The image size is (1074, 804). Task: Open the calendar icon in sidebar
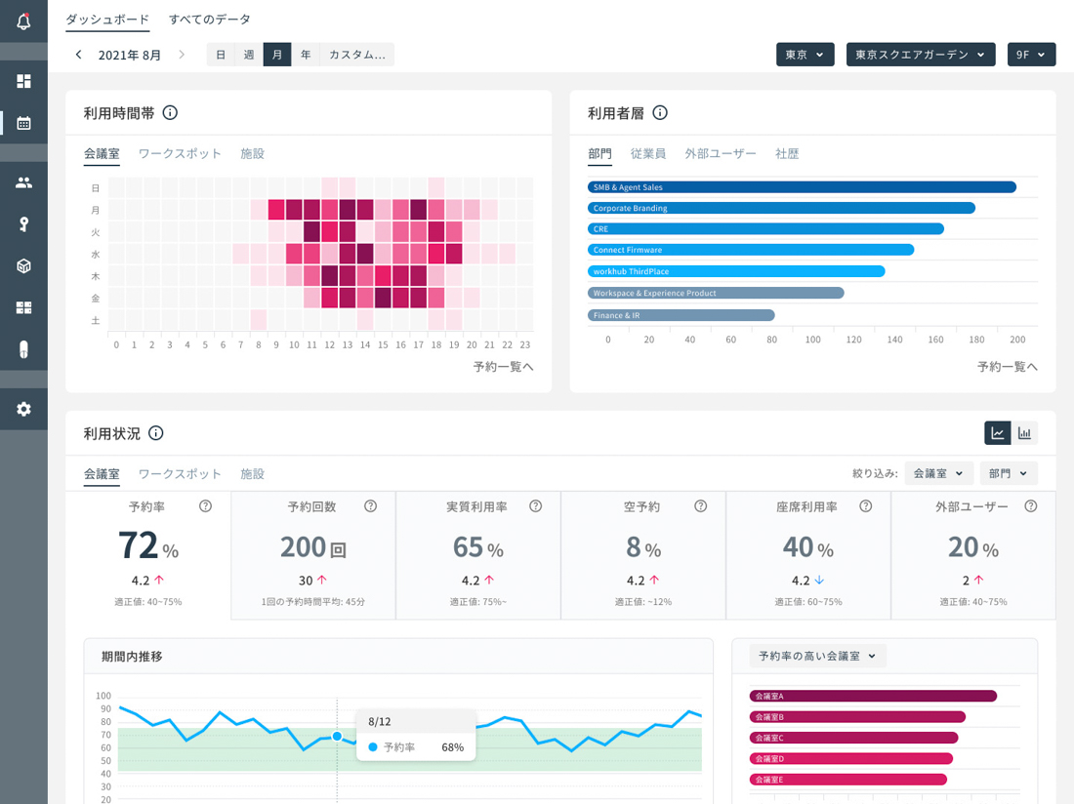point(23,123)
